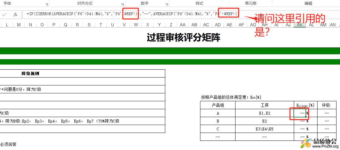Select column header AD
The width and height of the screenshot is (340, 150).
tap(218, 25)
